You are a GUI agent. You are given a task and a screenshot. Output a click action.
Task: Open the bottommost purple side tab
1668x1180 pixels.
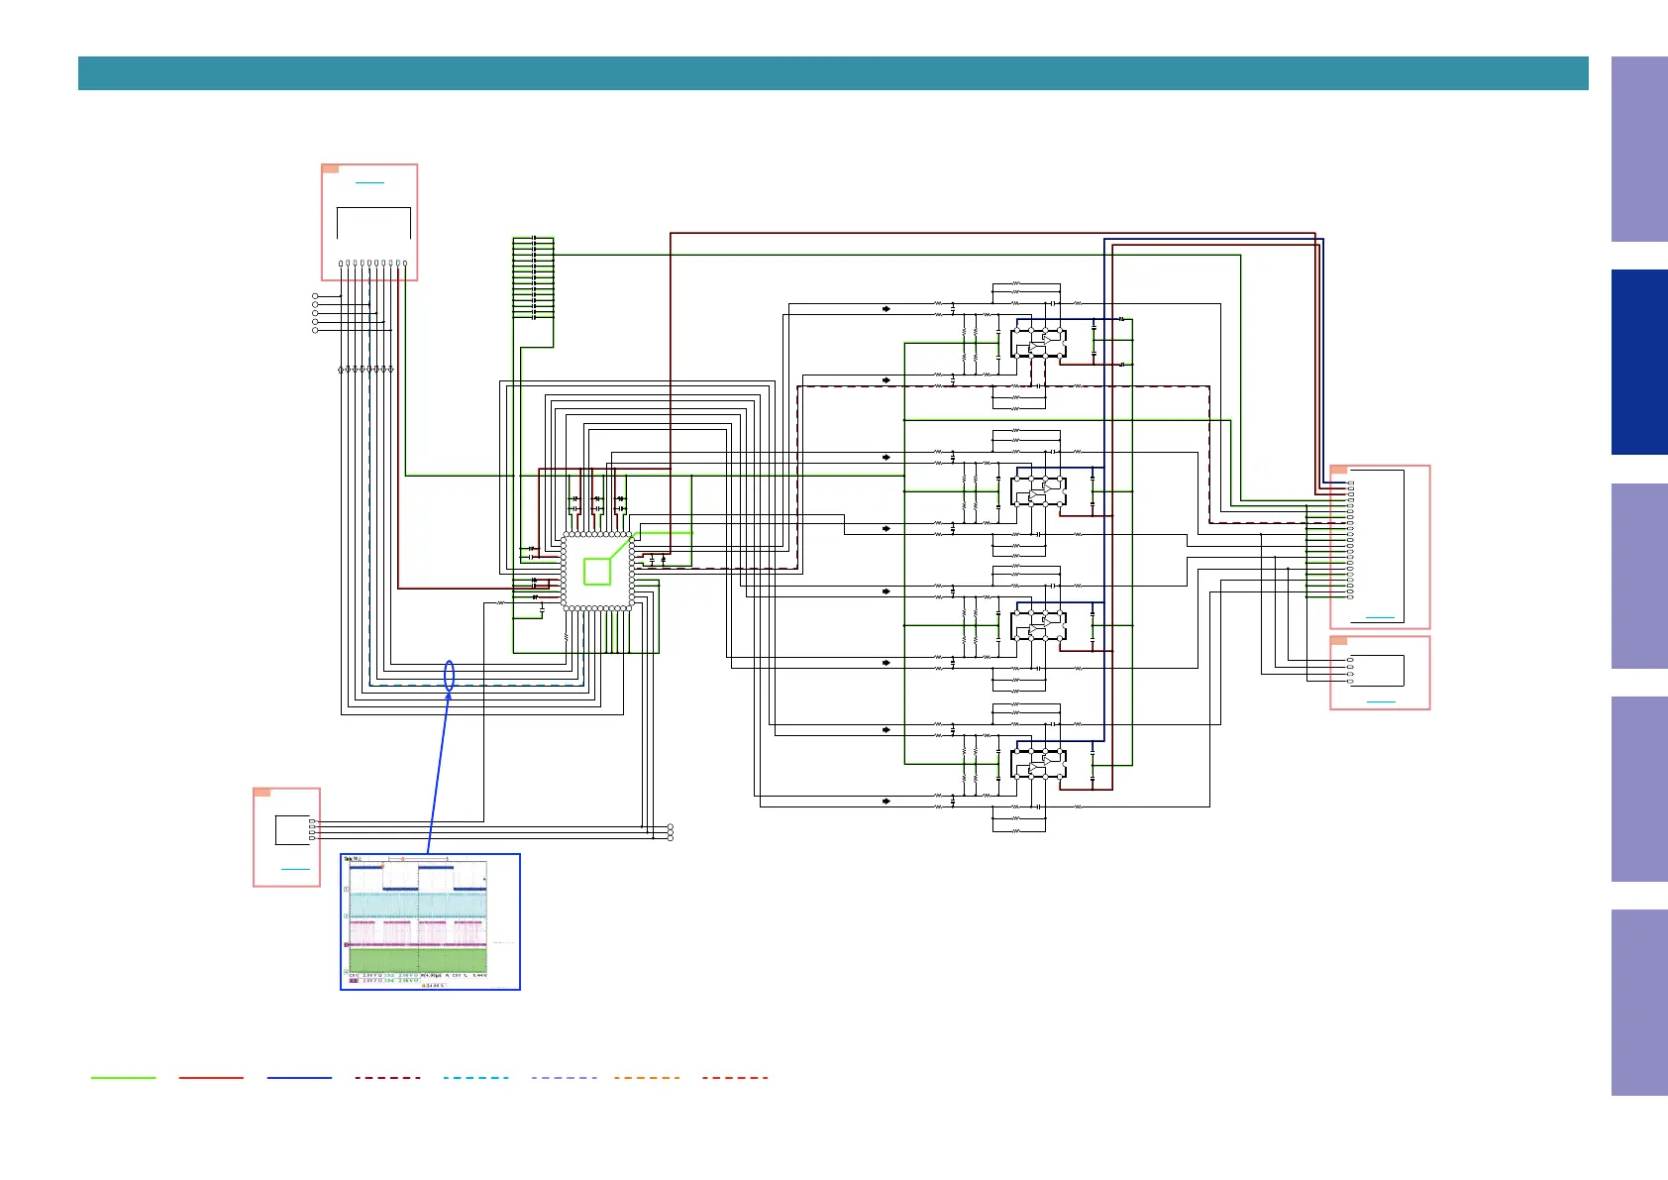1639,1003
